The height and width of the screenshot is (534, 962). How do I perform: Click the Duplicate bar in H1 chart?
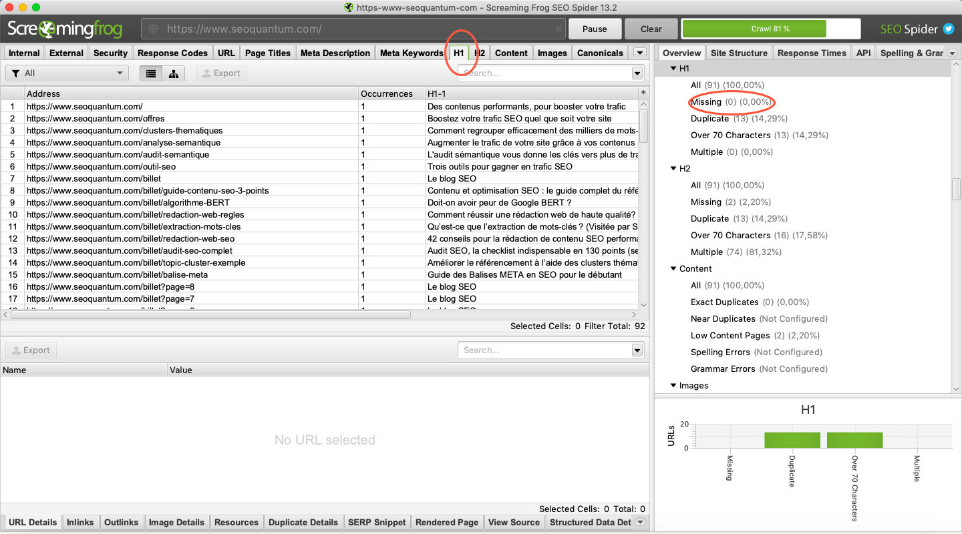click(x=792, y=440)
